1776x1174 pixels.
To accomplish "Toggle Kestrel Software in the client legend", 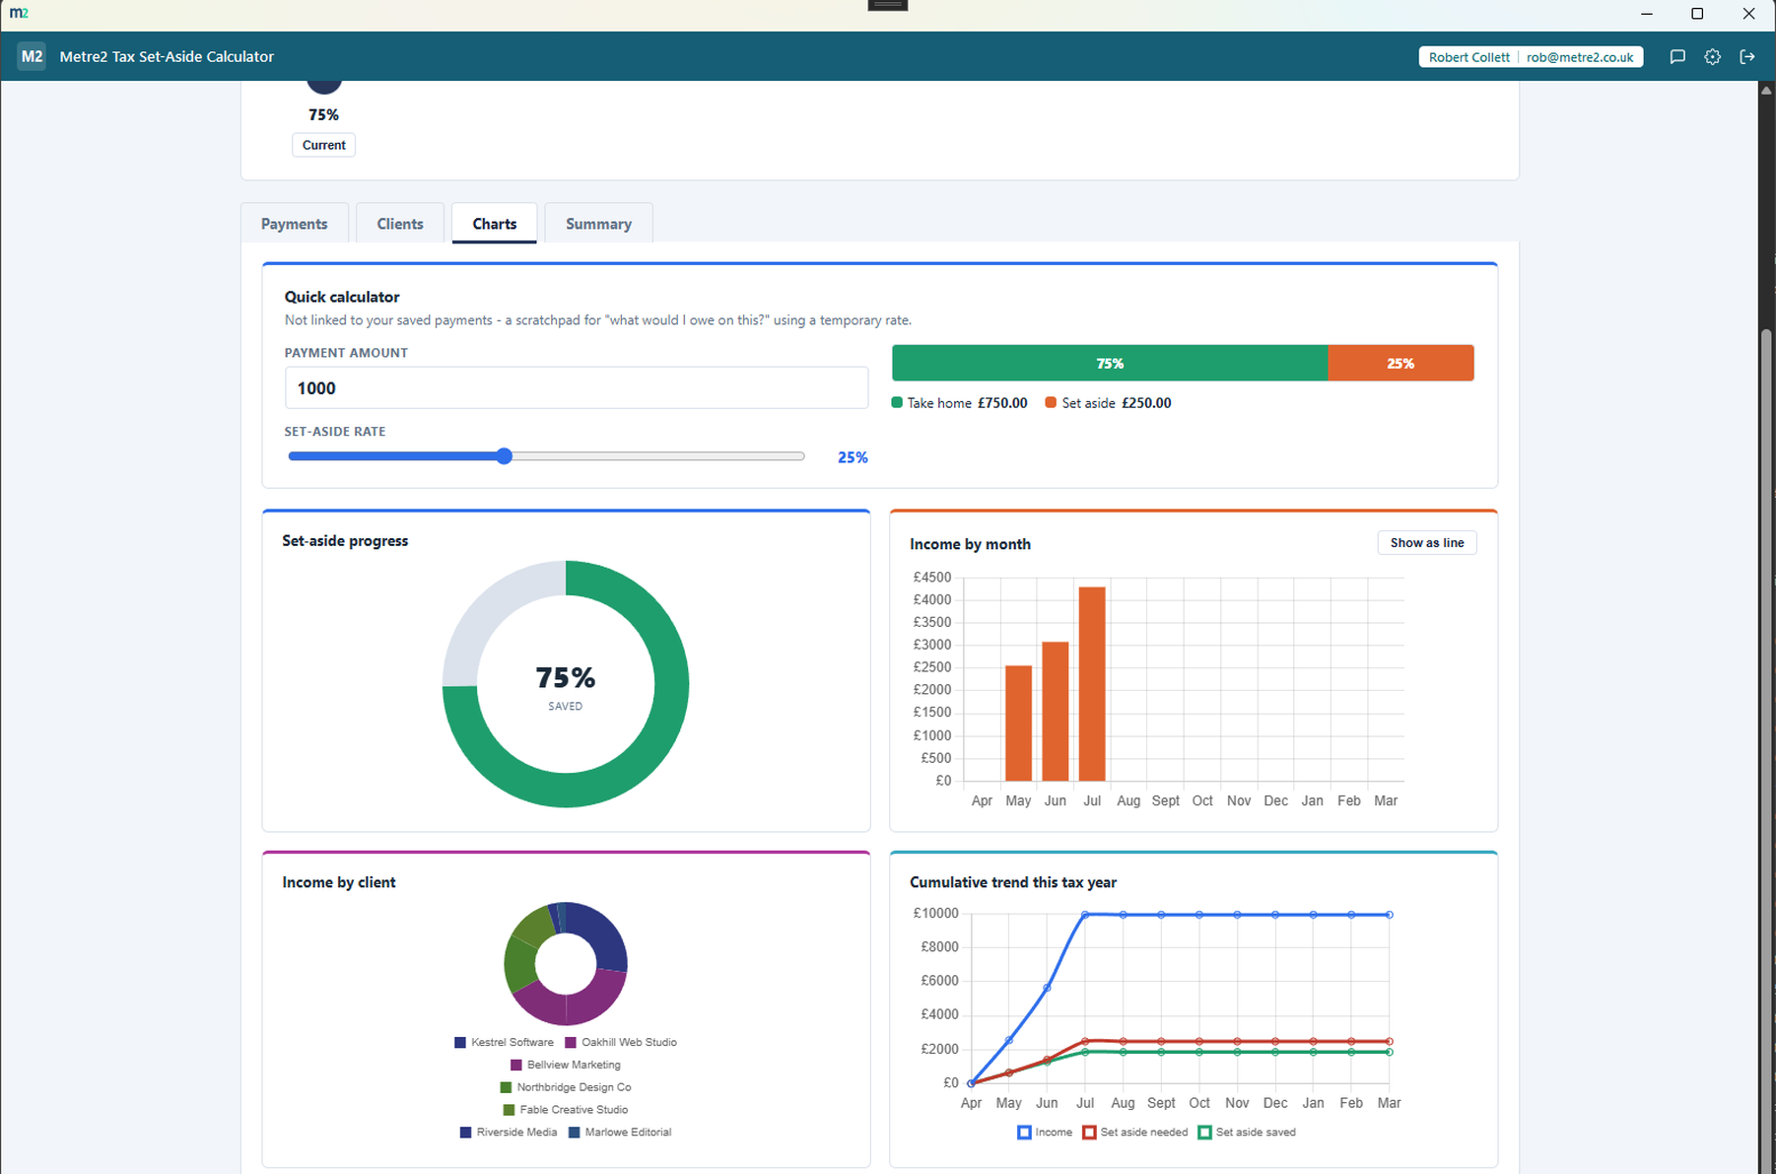I will pyautogui.click(x=504, y=1042).
